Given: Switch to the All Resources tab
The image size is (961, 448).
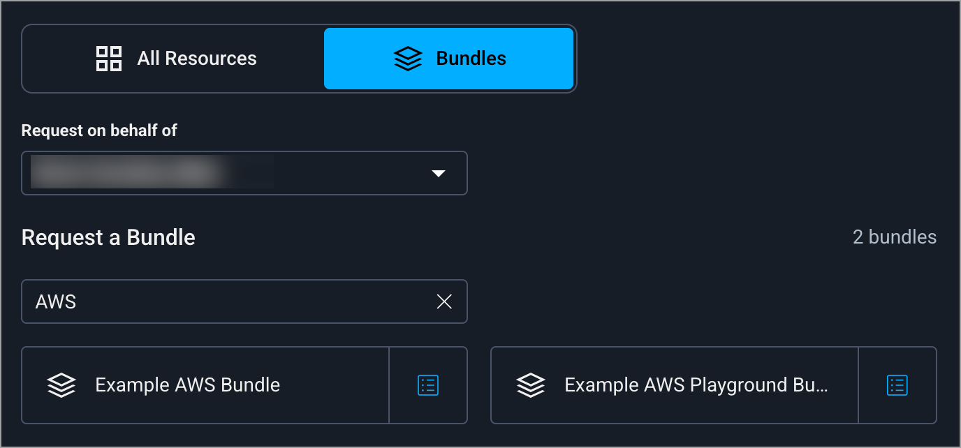Looking at the screenshot, I should pyautogui.click(x=196, y=59).
